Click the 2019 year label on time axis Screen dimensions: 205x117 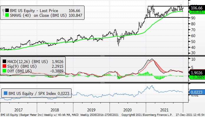pos(91,110)
